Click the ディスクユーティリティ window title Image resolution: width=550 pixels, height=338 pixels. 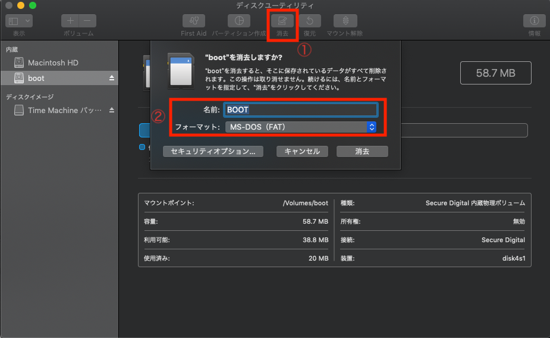[275, 5]
